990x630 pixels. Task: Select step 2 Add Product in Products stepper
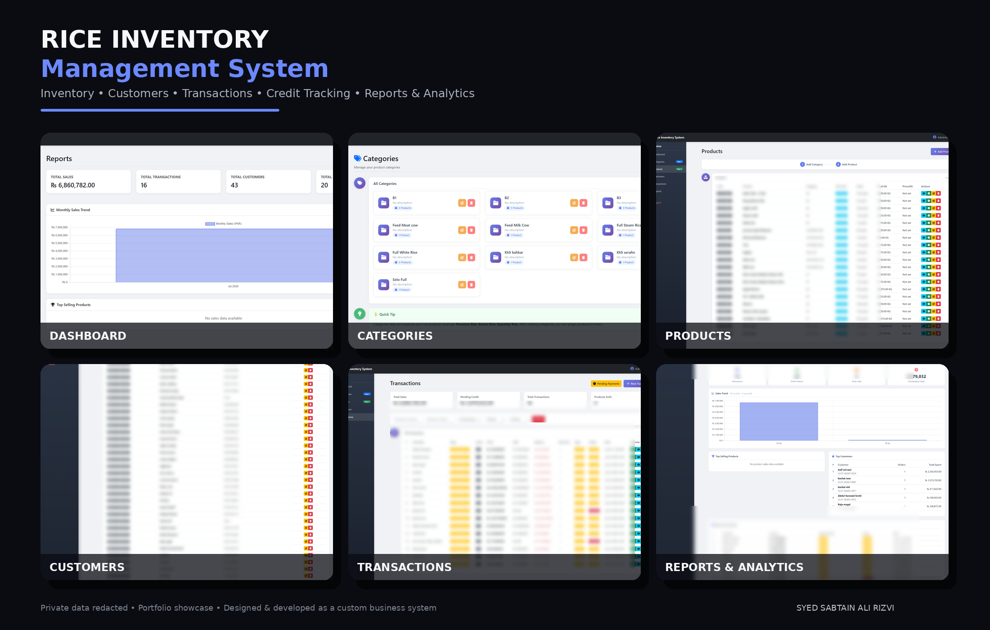click(x=846, y=164)
